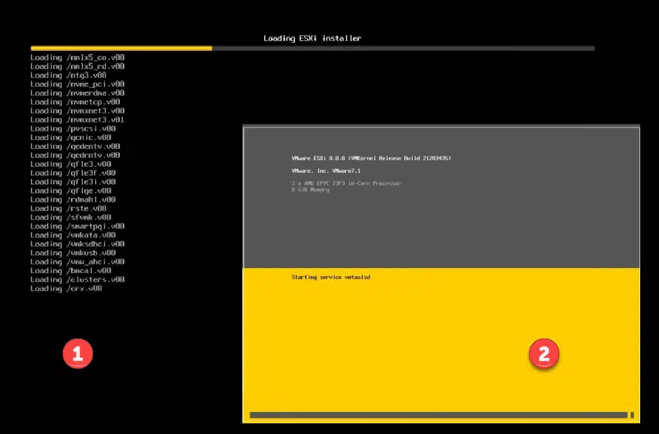Click the "Loading /nvmxnet3.v00" line

point(77,111)
